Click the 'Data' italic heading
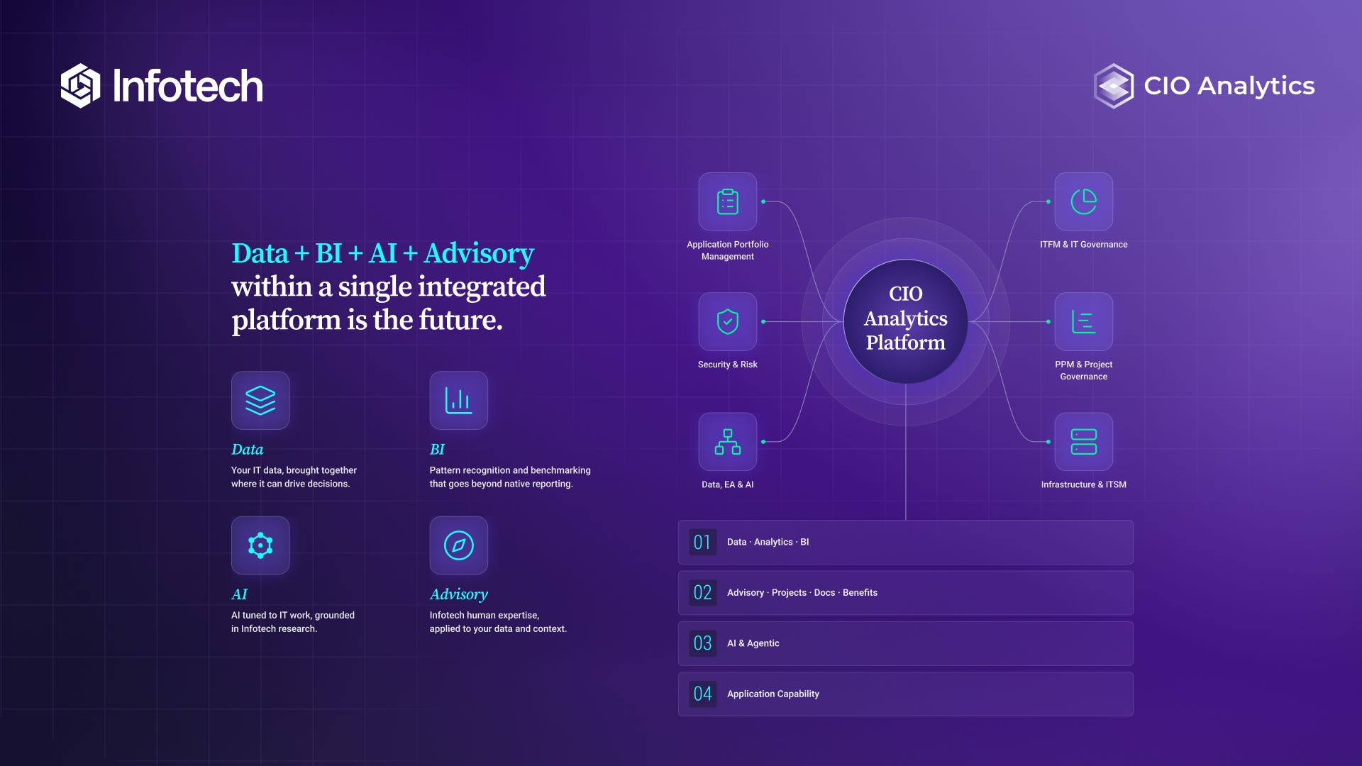This screenshot has width=1362, height=766. coord(247,449)
